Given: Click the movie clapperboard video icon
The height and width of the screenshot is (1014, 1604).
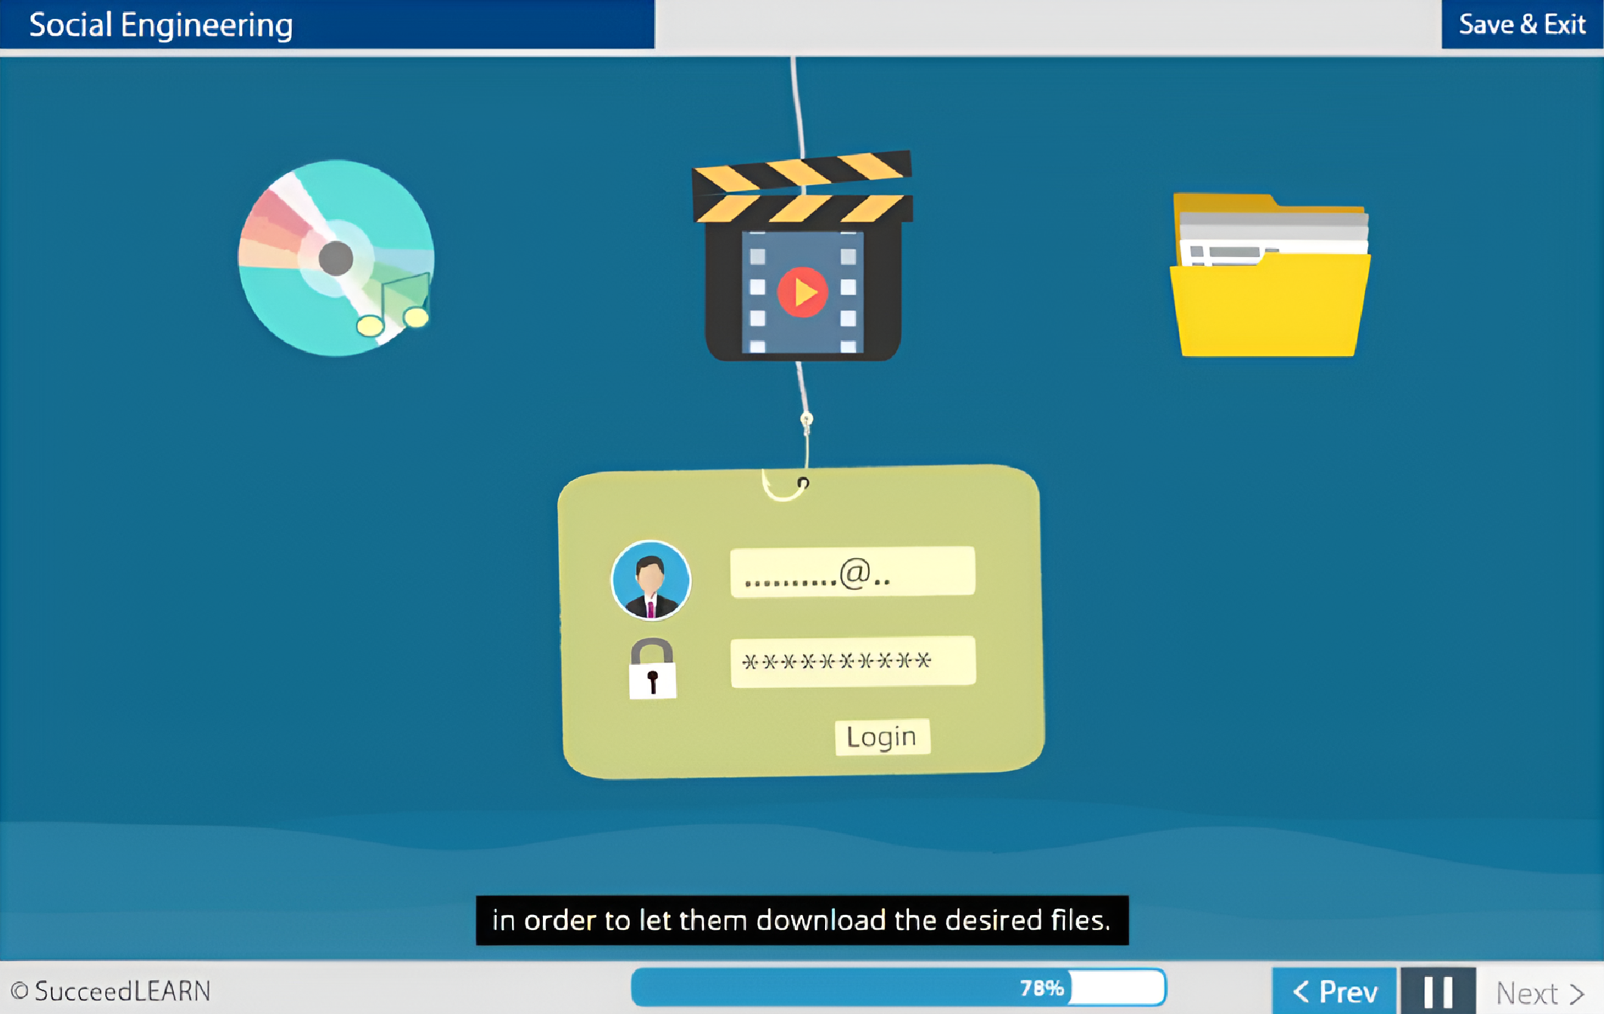Looking at the screenshot, I should [802, 257].
